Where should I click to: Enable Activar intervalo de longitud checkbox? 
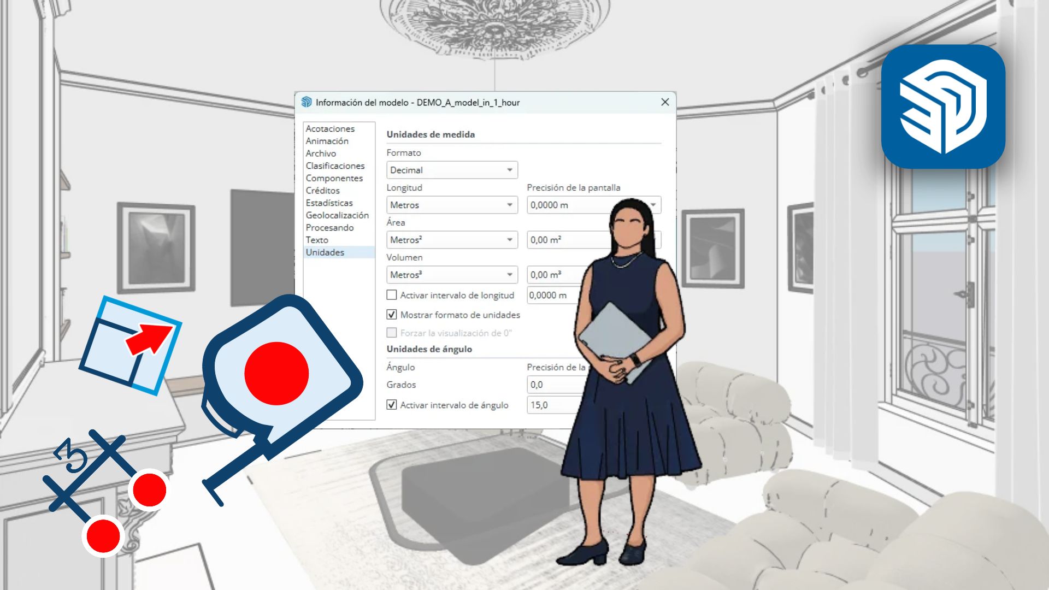click(392, 295)
